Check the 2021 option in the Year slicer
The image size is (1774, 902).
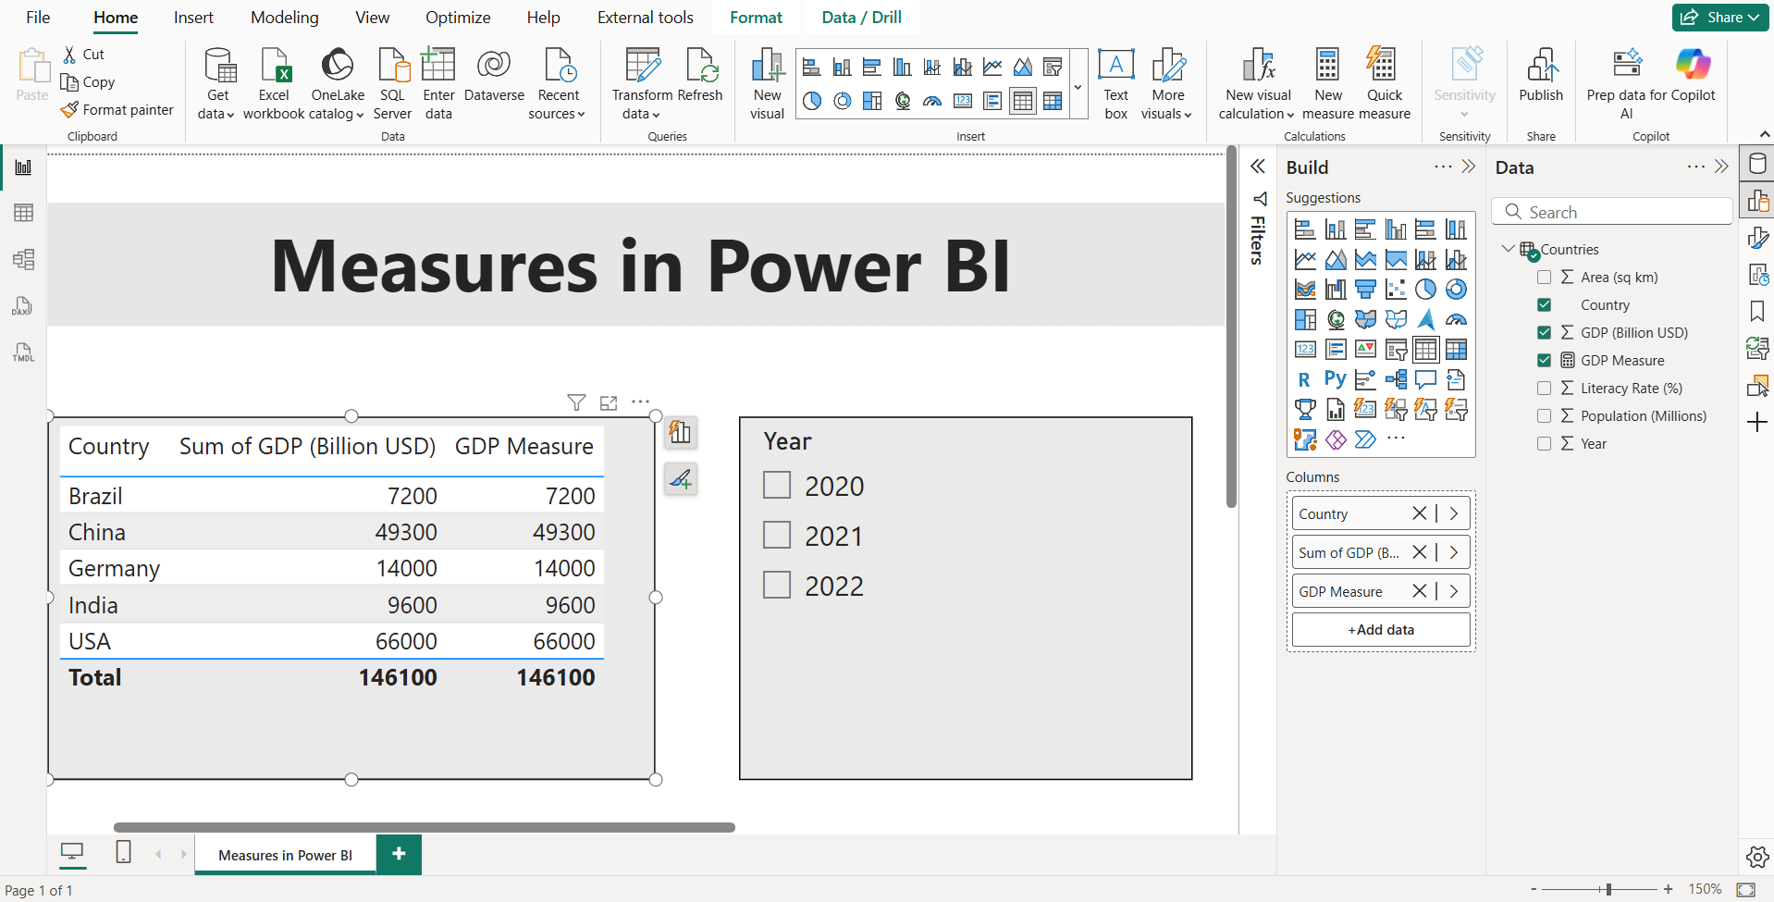(x=776, y=535)
